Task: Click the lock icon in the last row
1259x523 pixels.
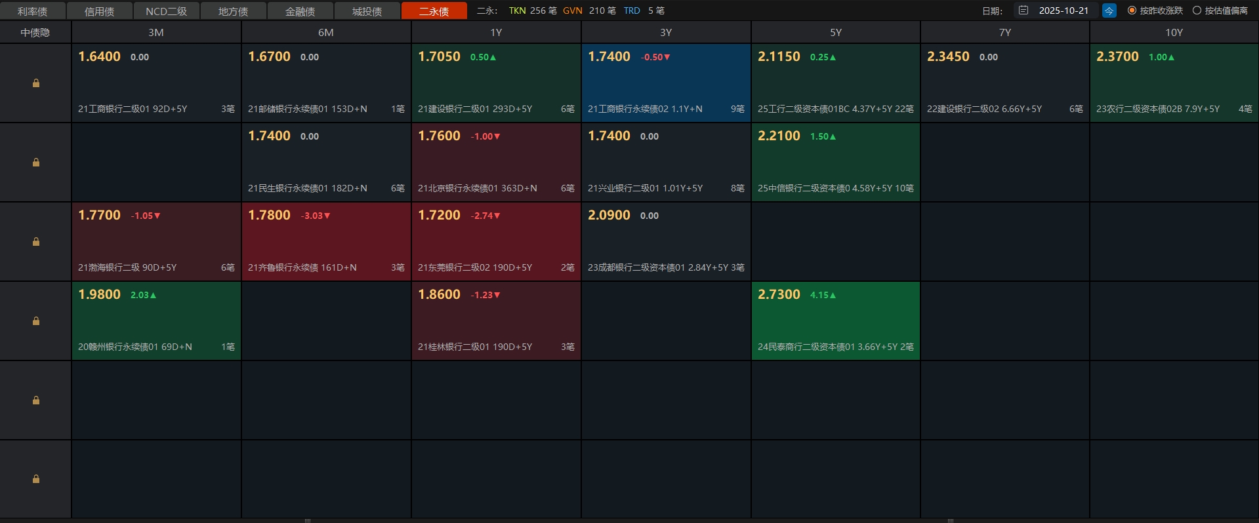Action: pos(36,479)
